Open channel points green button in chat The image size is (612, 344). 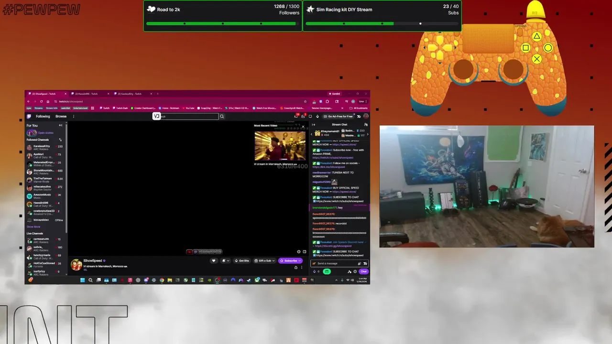click(327, 271)
